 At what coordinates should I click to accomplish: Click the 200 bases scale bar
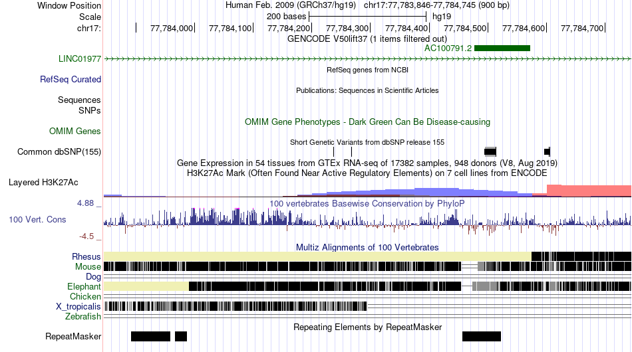tap(368, 17)
